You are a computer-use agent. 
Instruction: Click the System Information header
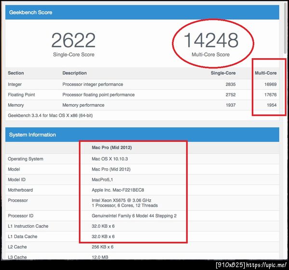click(x=32, y=135)
